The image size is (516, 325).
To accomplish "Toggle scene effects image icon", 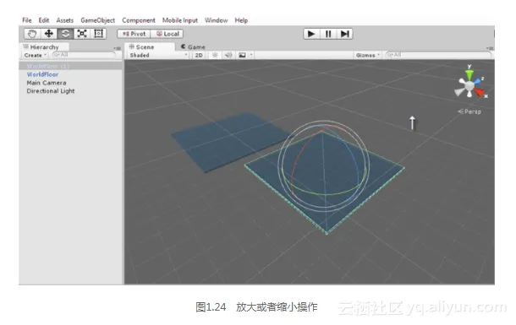I will (x=242, y=55).
